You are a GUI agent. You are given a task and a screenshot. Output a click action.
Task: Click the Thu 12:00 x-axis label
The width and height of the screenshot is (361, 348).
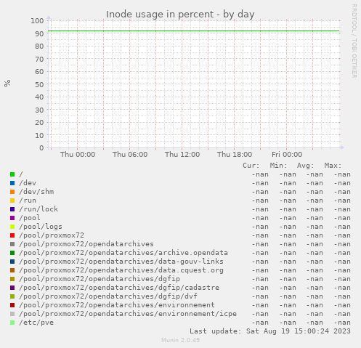[x=182, y=155]
